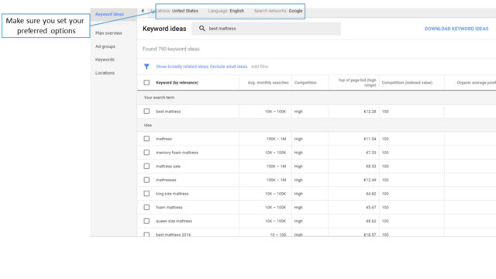This screenshot has width=496, height=279.
Task: Sort by Keyword (by relevance) column header
Action: click(x=177, y=83)
